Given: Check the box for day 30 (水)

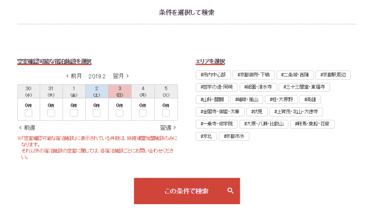Looking at the screenshot, I should point(29,113).
